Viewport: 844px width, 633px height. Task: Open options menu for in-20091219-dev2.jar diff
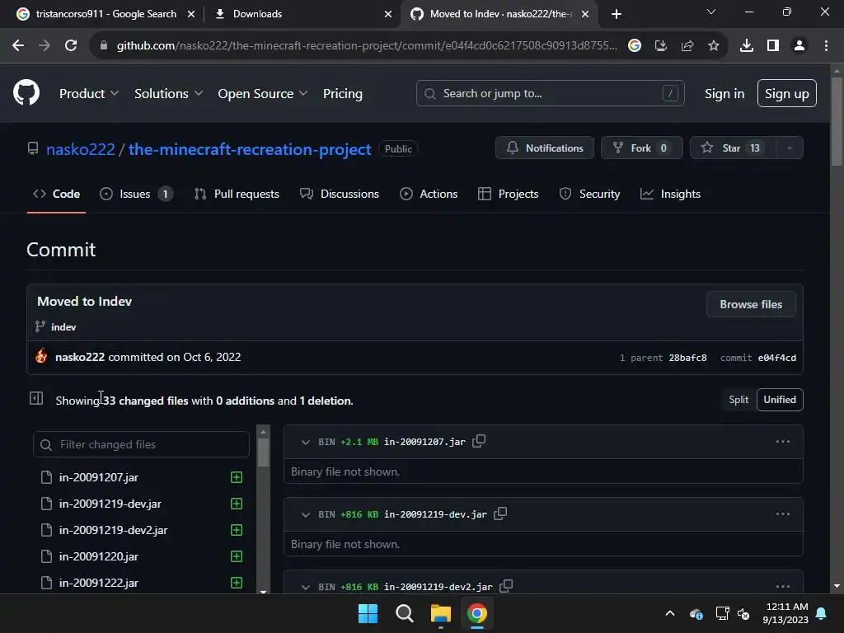point(783,586)
